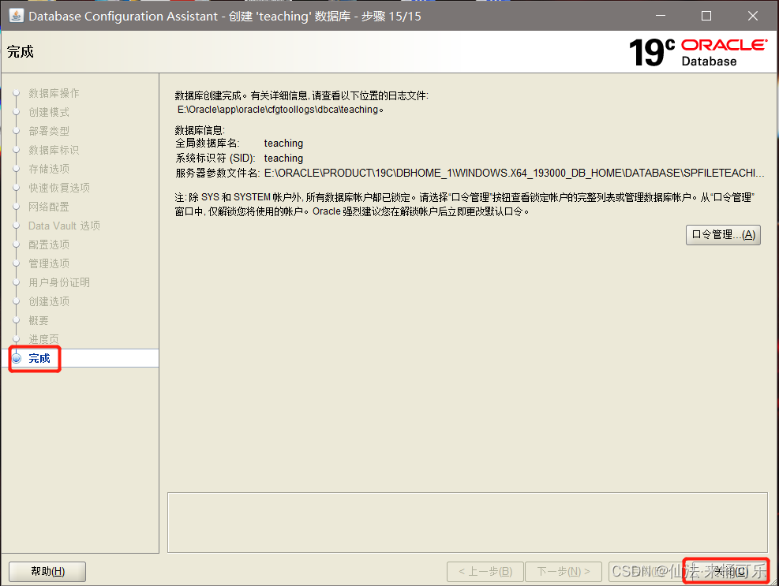Select the 概要 step in the sidebar
This screenshot has width=779, height=586.
pos(38,320)
